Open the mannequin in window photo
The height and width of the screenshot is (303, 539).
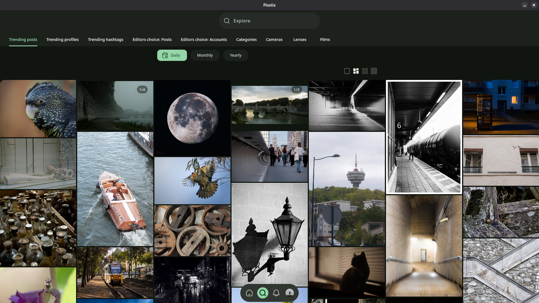pyautogui.click(x=38, y=164)
